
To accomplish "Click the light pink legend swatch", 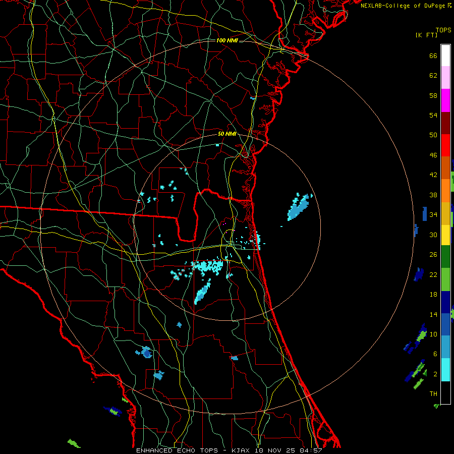I will 445,78.
